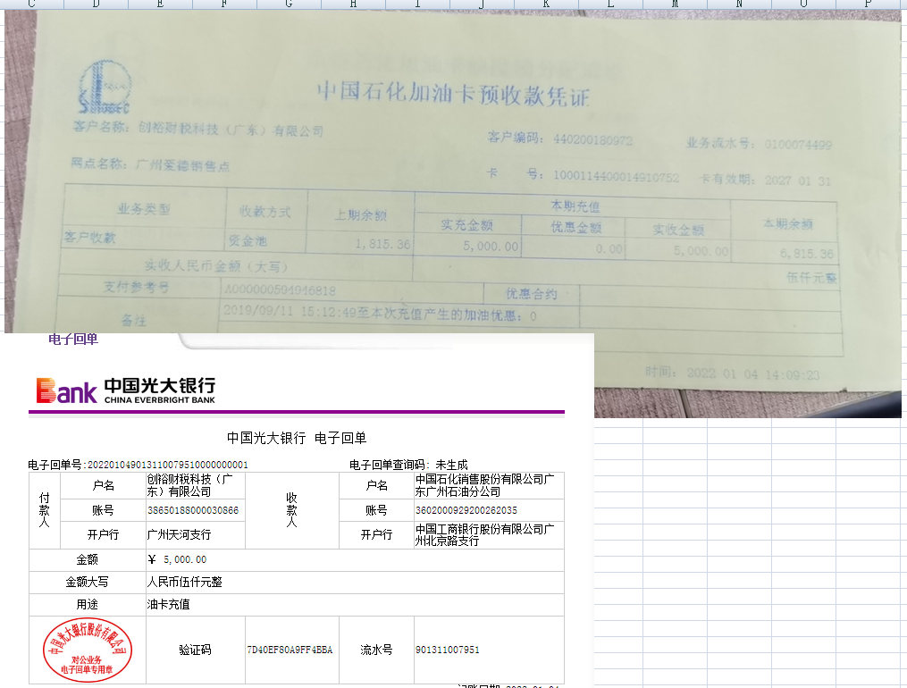Select column G header
The height and width of the screenshot is (688, 907).
(289, 4)
